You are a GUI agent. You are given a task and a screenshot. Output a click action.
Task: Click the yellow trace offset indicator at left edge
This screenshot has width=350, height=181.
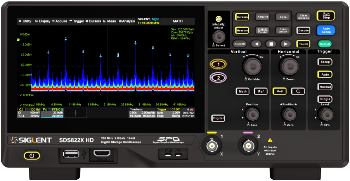[18, 40]
